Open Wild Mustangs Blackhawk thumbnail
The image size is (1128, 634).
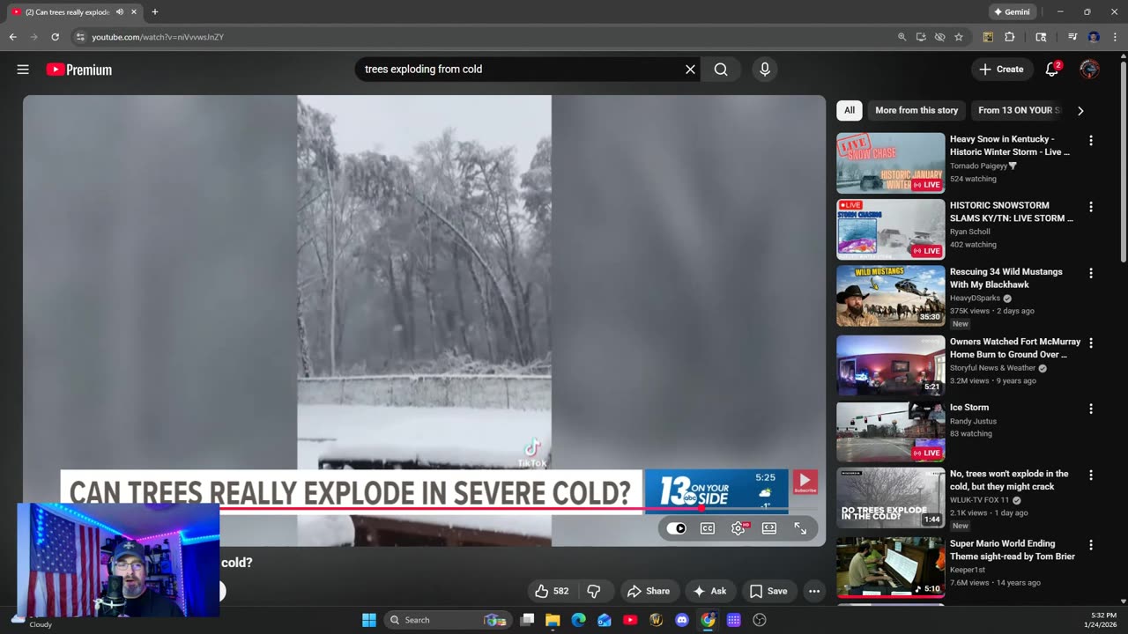tap(890, 296)
